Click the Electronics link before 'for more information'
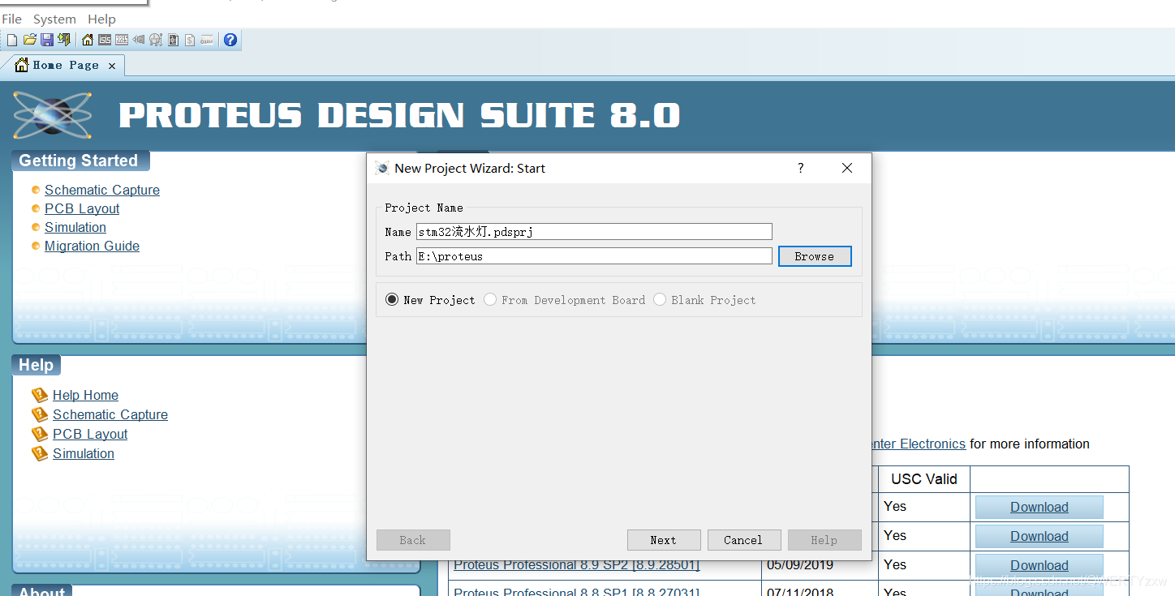 [x=919, y=444]
